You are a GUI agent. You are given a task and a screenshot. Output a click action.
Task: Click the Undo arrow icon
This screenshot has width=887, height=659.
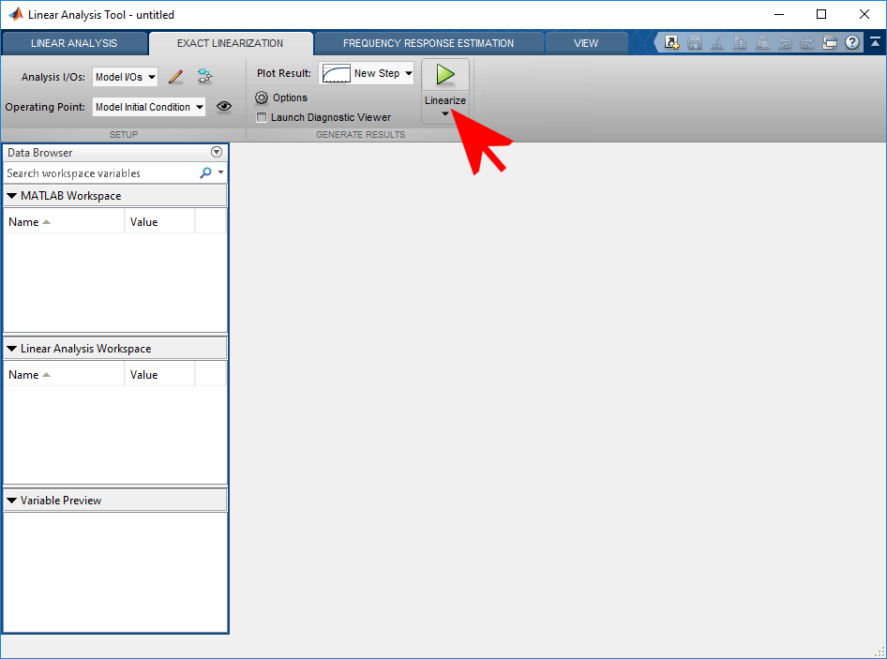click(x=785, y=42)
